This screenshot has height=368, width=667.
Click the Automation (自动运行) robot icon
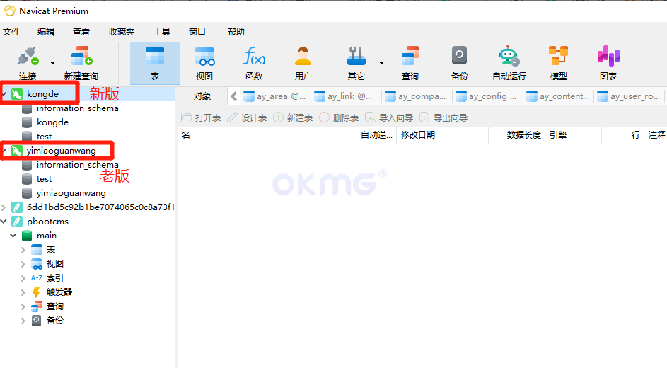click(x=509, y=56)
